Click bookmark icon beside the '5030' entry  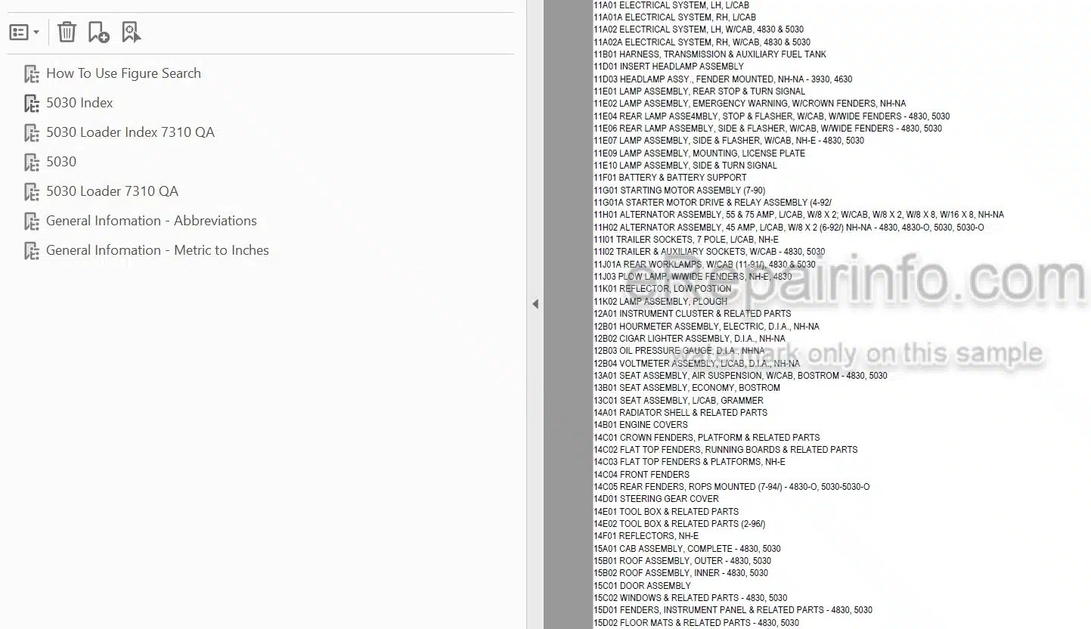[32, 163]
